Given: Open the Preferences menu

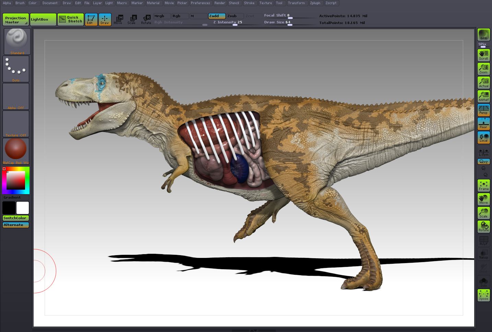Looking at the screenshot, I should point(200,3).
